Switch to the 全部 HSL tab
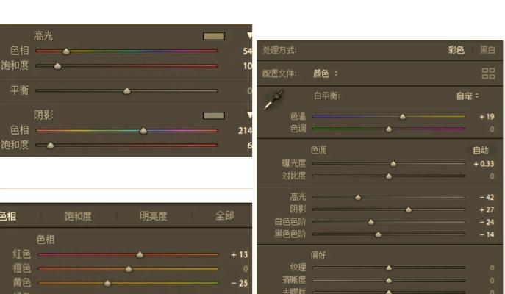The image size is (505, 294). point(225,215)
